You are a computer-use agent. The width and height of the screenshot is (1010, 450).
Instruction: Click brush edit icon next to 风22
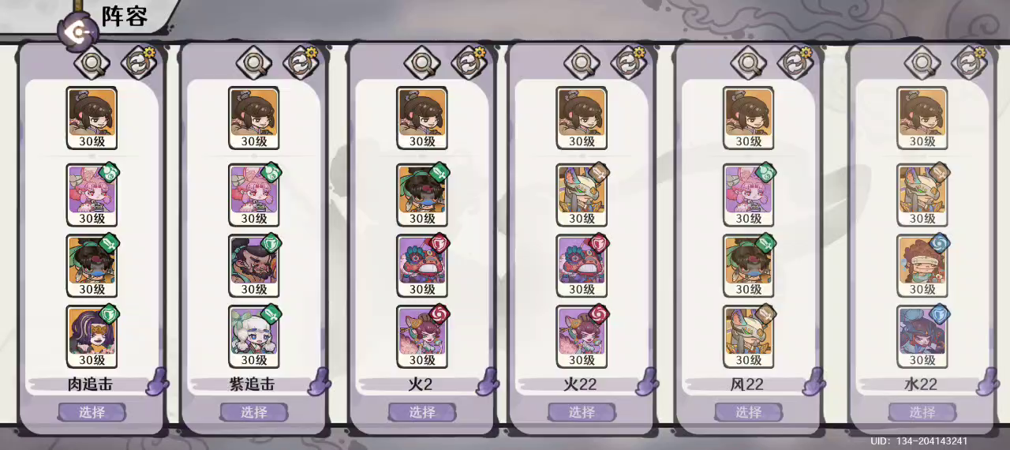(x=814, y=381)
